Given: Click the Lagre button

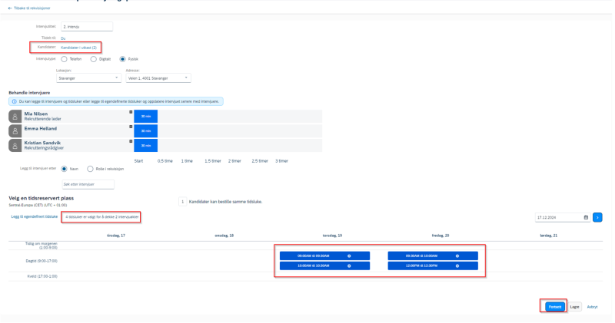Looking at the screenshot, I should click(574, 307).
